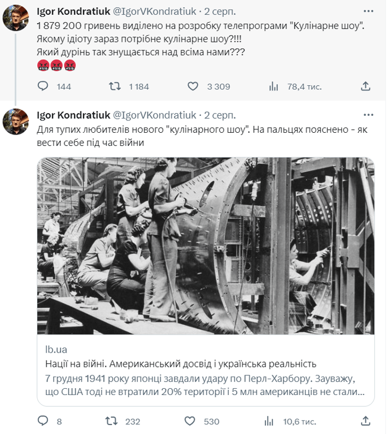Retweet the second tweet with 232 reposts
388x434 pixels.
click(x=112, y=421)
